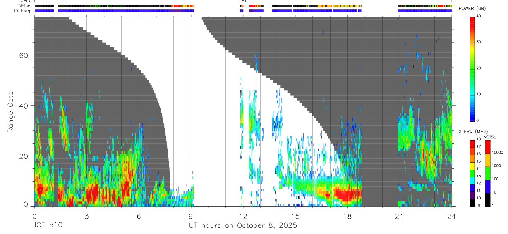Select the green segment of NOISE colorbar
The height and width of the screenshot is (234, 508).
[487, 173]
